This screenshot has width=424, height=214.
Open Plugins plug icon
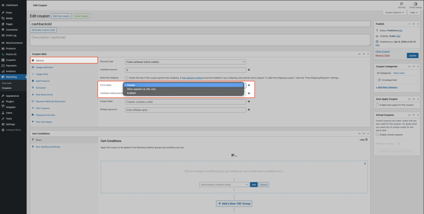(x=3, y=102)
